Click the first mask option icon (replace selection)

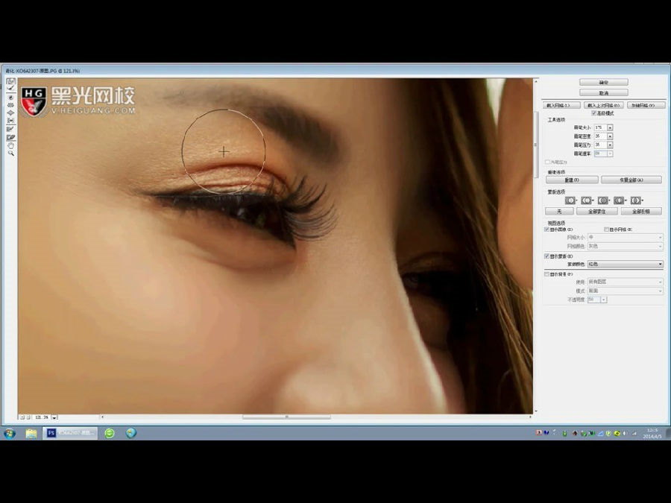[571, 200]
